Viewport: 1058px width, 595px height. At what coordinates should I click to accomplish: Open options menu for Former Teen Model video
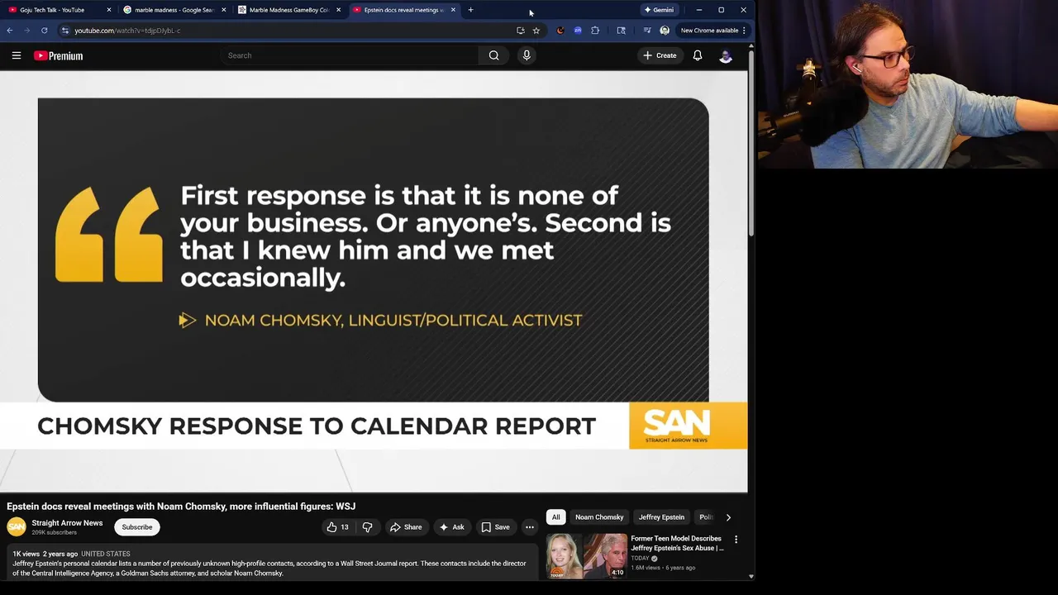(736, 540)
